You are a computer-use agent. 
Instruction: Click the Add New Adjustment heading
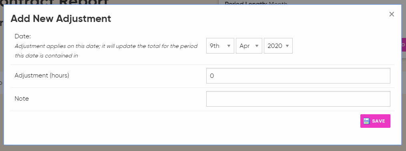[61, 19]
